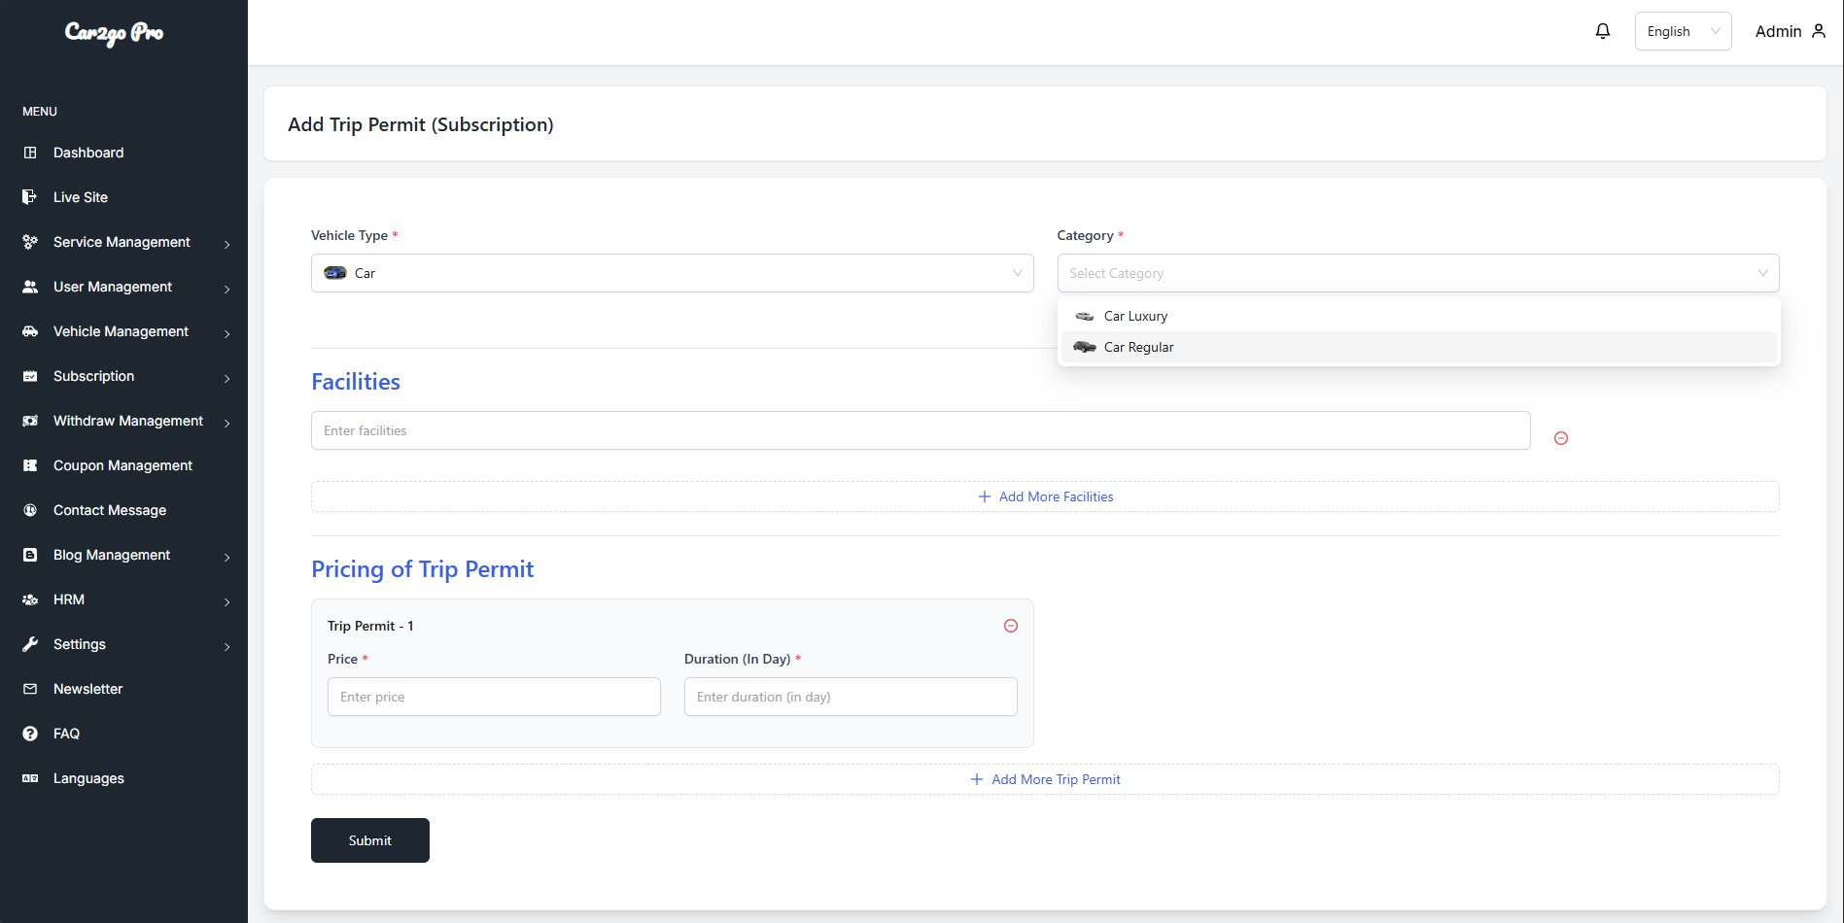Open Coupon Management menu item
The width and height of the screenshot is (1844, 923).
pyautogui.click(x=123, y=465)
